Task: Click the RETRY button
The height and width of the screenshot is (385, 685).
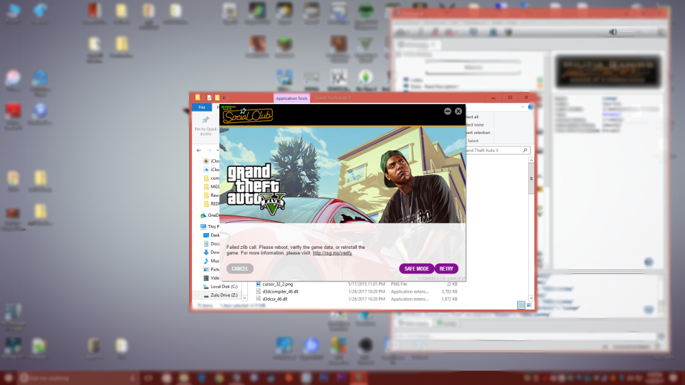Action: click(x=447, y=269)
